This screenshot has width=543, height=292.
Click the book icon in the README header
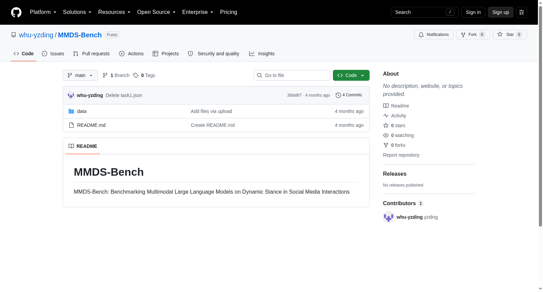pos(71,146)
